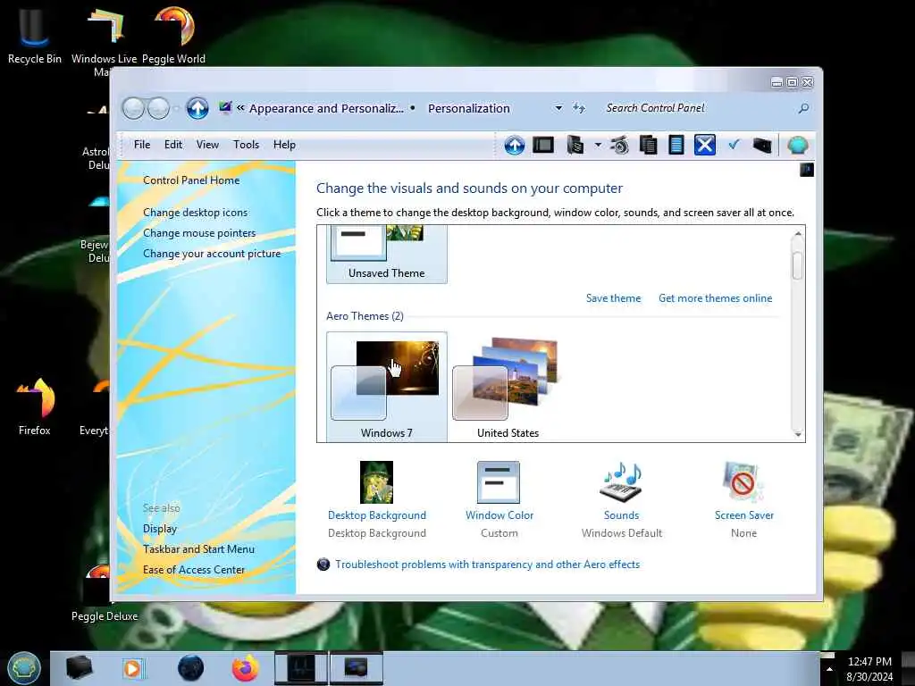
Task: Open the Tools menu
Action: coord(246,145)
